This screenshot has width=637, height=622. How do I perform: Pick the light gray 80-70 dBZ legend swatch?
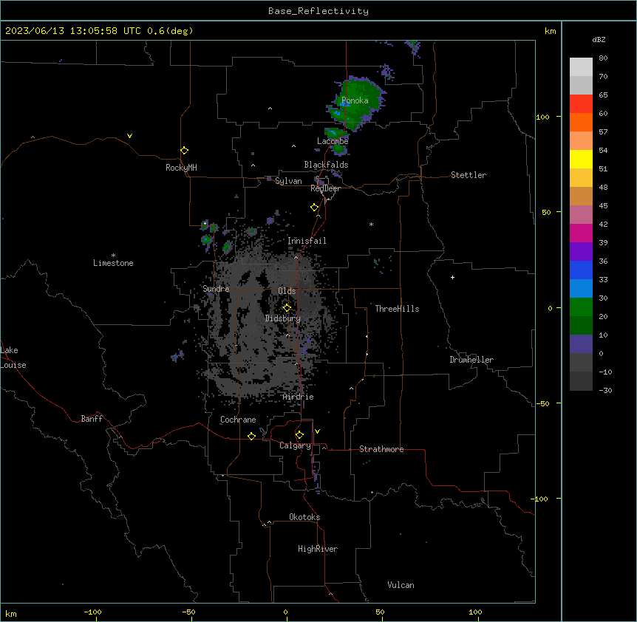[581, 67]
